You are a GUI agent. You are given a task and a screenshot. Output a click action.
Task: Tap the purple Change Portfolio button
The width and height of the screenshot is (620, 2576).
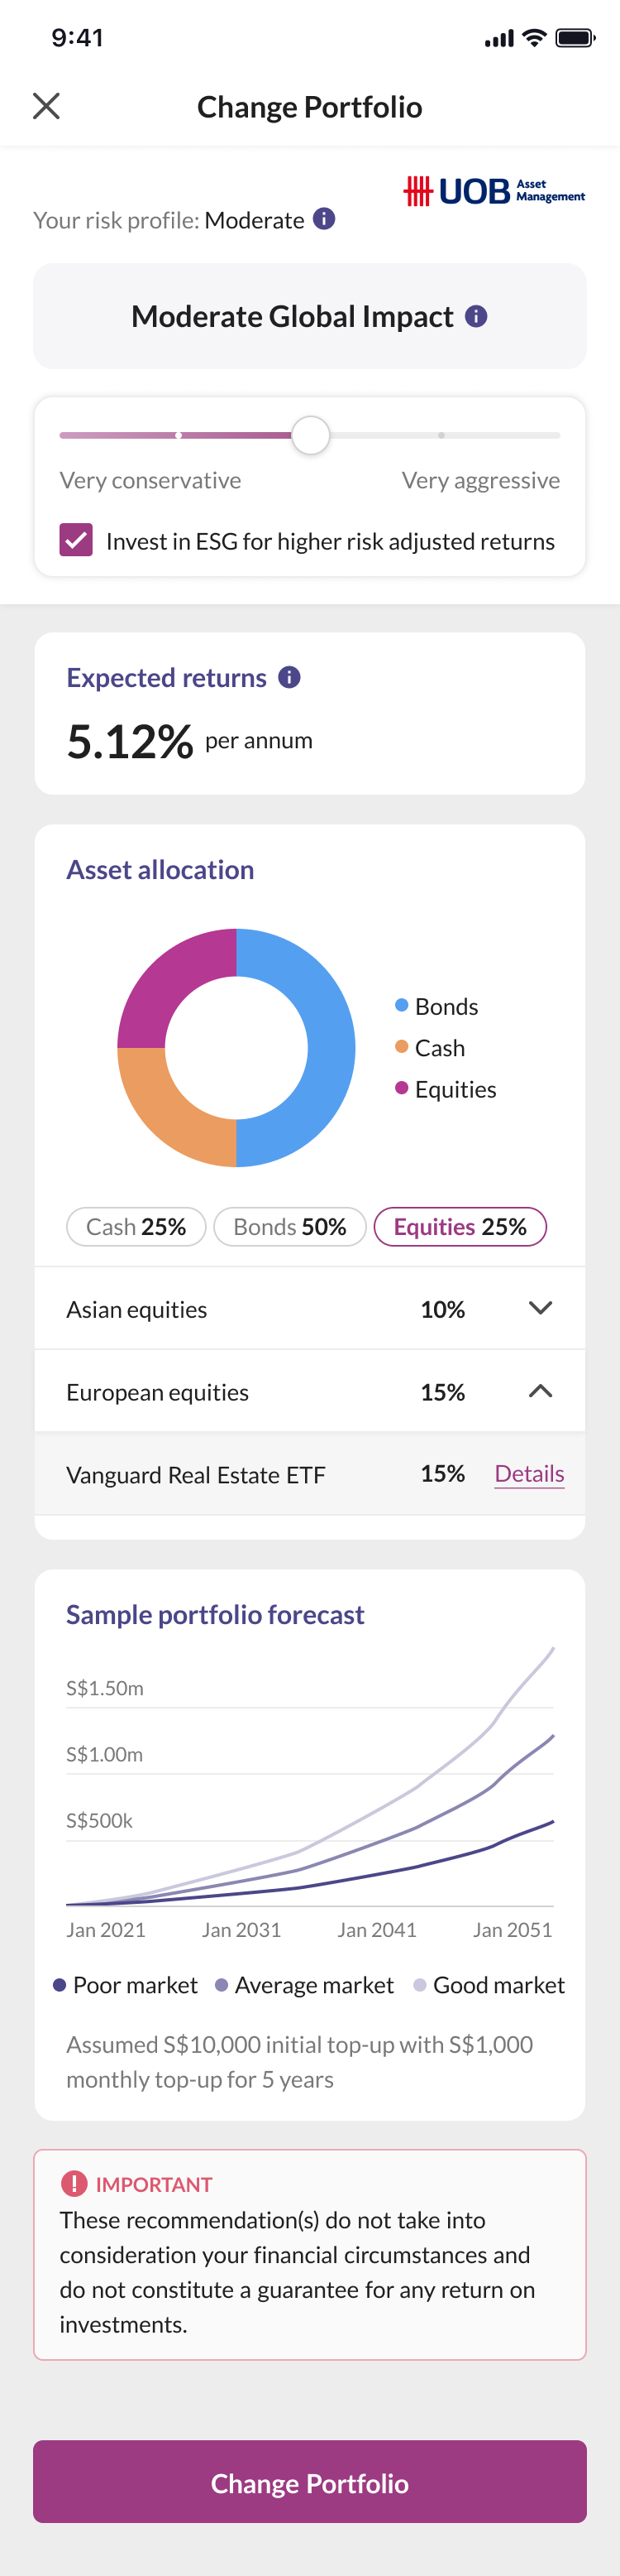pyautogui.click(x=309, y=2482)
